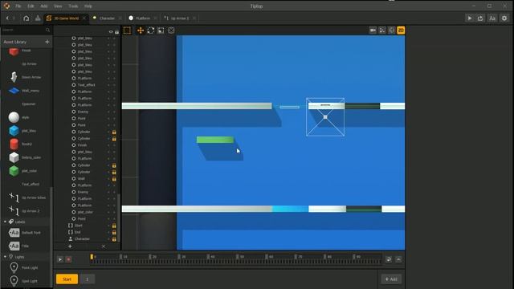Activate the rotate tool

coord(151,31)
